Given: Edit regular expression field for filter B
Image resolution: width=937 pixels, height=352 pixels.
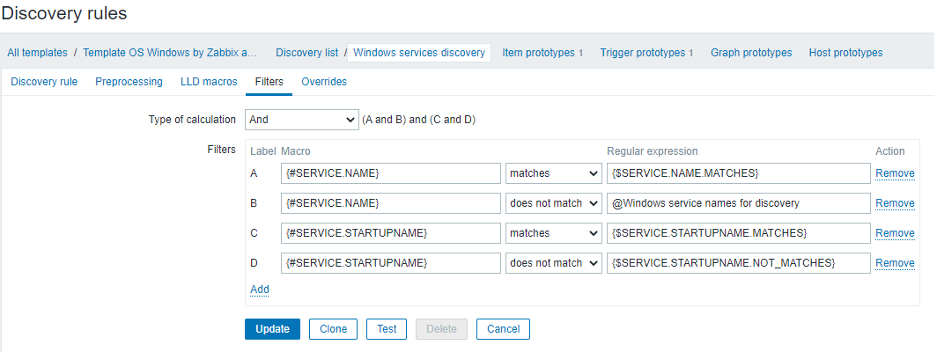Looking at the screenshot, I should coord(738,203).
